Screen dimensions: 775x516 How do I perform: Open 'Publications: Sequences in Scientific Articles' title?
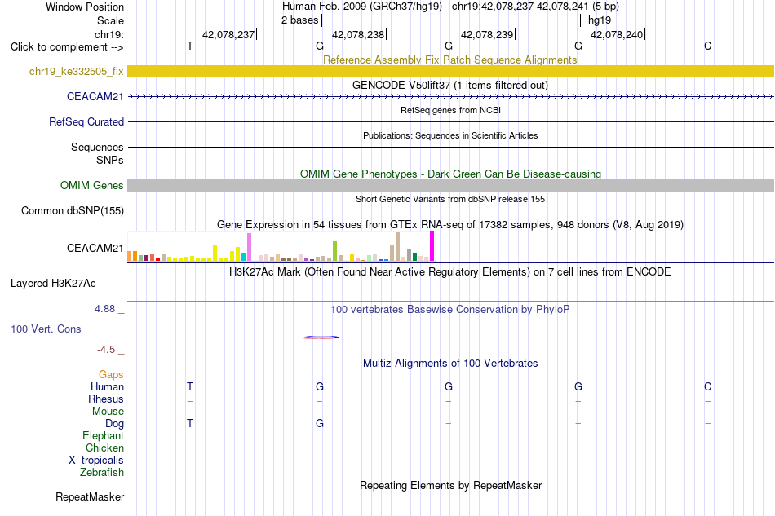pyautogui.click(x=450, y=136)
